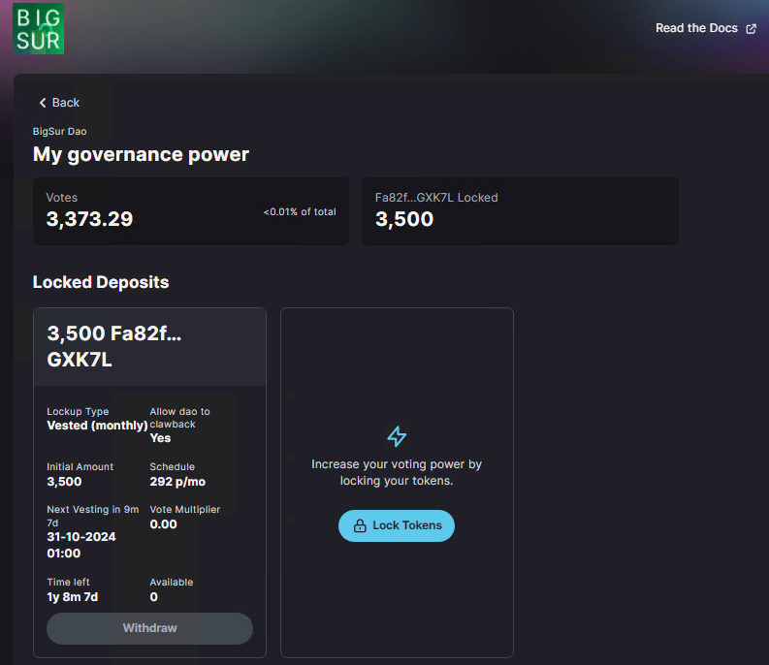Viewport: 769px width, 665px height.
Task: Click the 292 p/mo schedule value
Action: (177, 482)
